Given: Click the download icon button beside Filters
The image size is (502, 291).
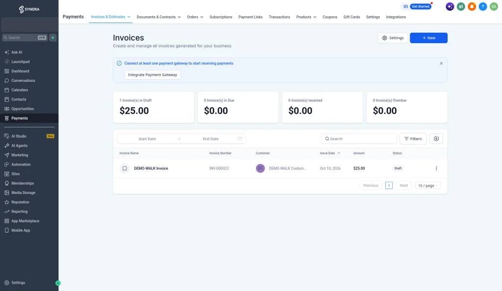Looking at the screenshot, I should pyautogui.click(x=436, y=139).
